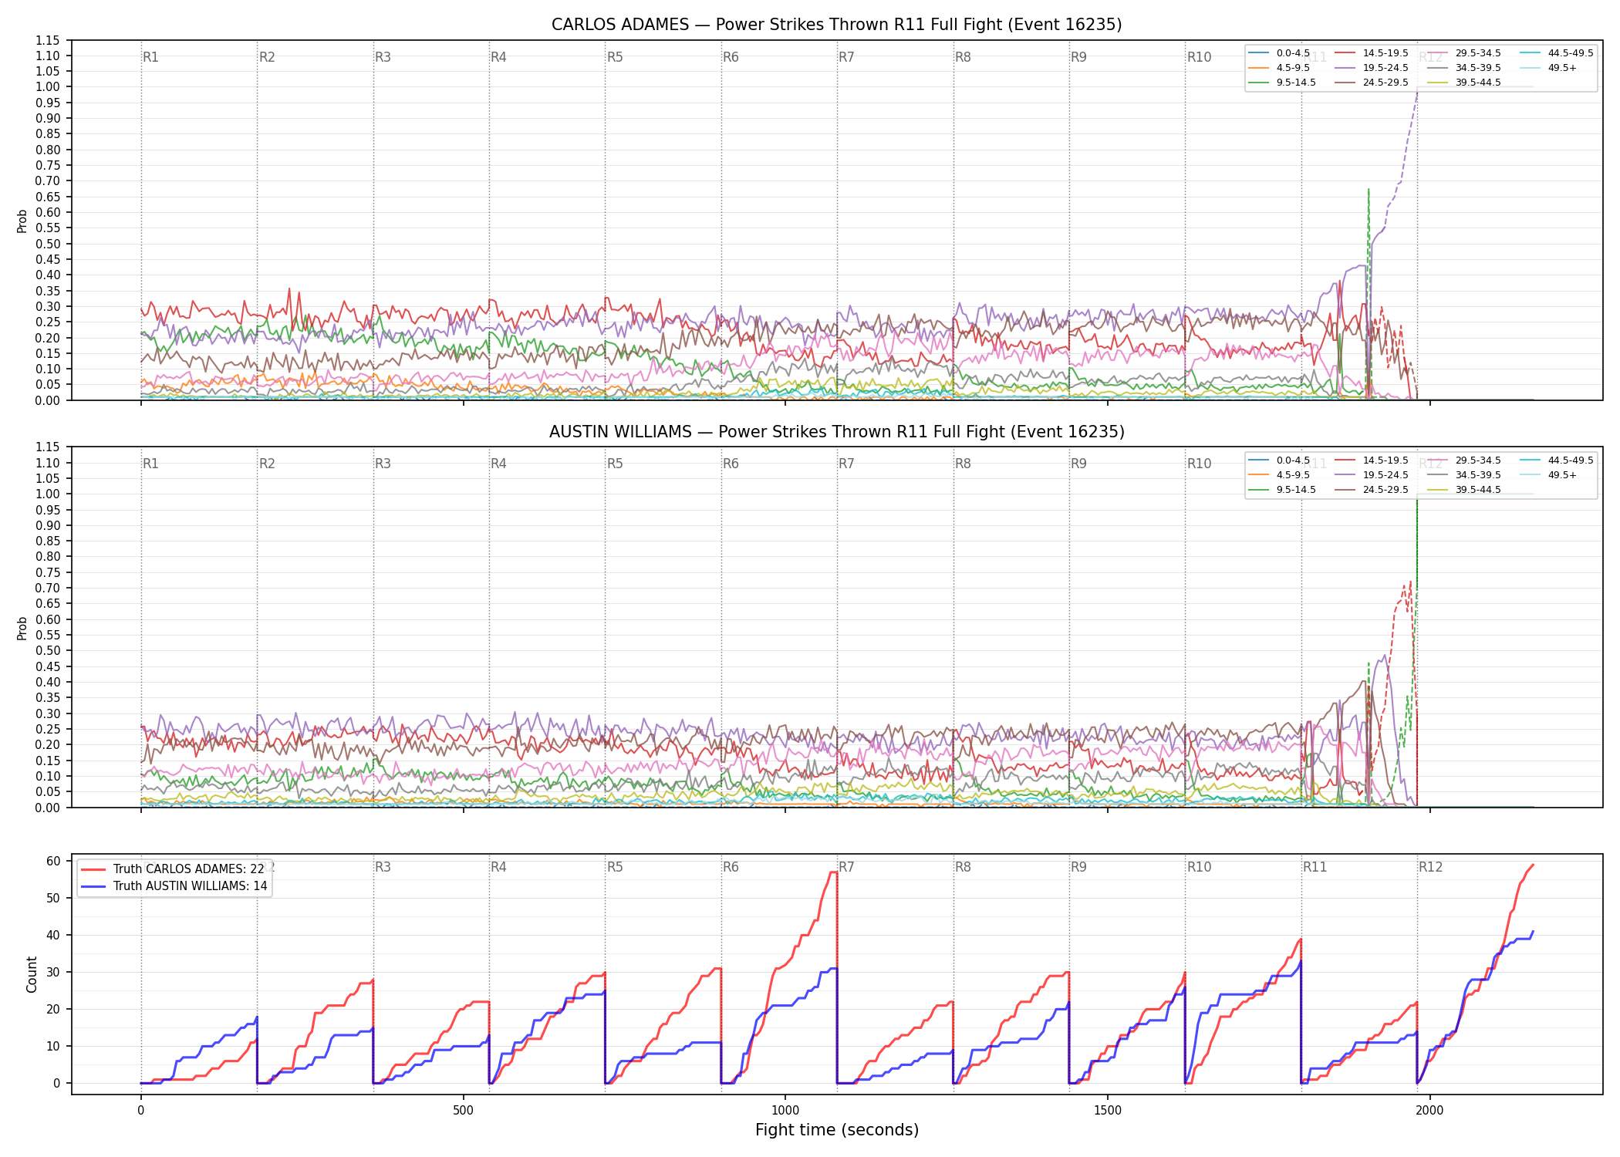Select legend entry 49.5+ in the Austin Williams chart
This screenshot has width=1620, height=1157.
click(x=1549, y=475)
